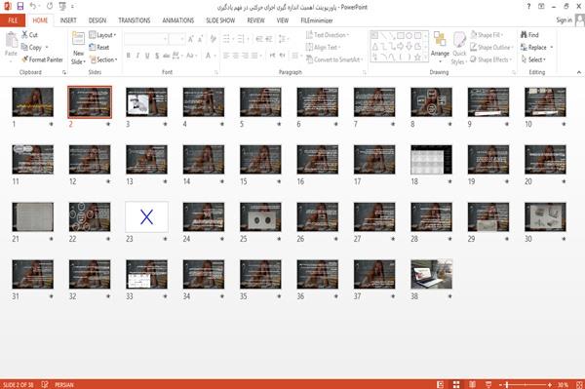Click the strikethrough abc icon

click(x=167, y=56)
